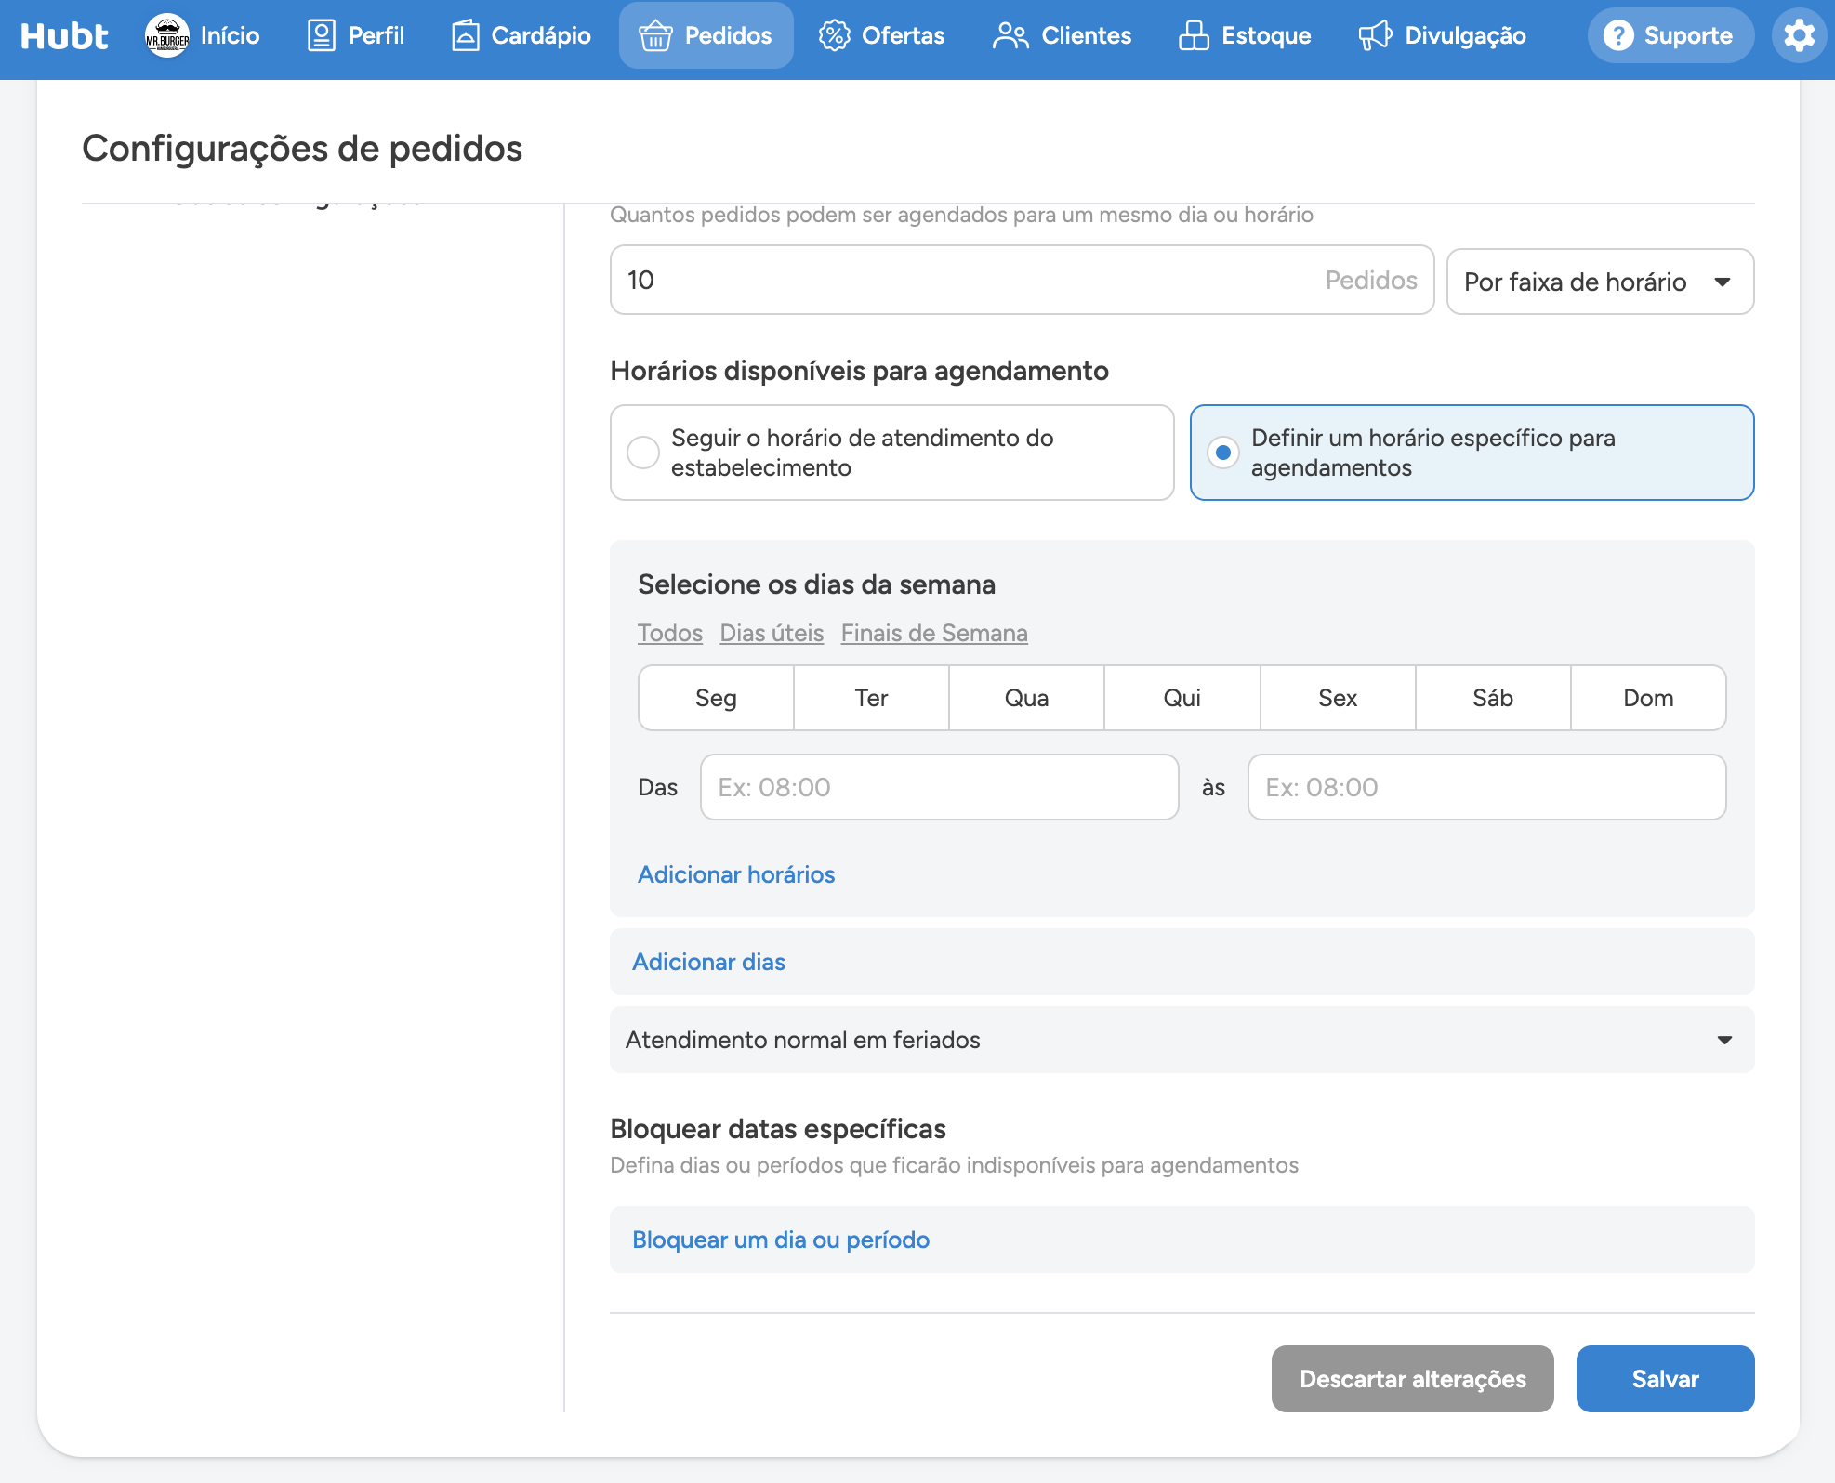Toggle the Dom weekday button
This screenshot has width=1835, height=1483.
pyautogui.click(x=1648, y=698)
